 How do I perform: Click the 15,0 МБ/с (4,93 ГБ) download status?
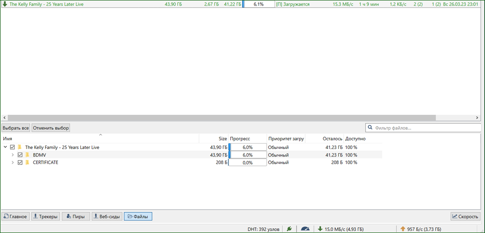click(x=343, y=229)
